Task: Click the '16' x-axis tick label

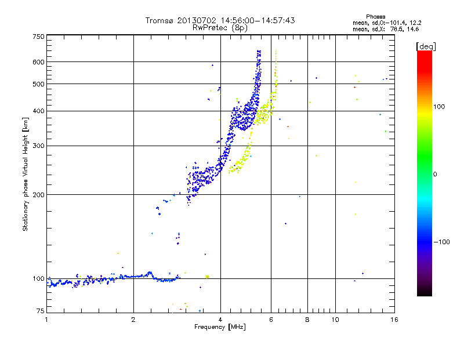Action: click(x=394, y=320)
